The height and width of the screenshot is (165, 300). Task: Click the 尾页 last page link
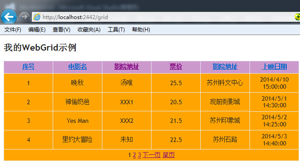click(x=168, y=155)
